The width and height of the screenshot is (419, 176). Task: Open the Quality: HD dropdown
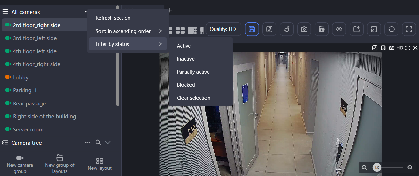pyautogui.click(x=223, y=29)
